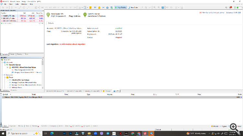Viewport: 243px width, 136px height.
Task: Switch to Market Watch Symbols tab
Action: coord(5,54)
